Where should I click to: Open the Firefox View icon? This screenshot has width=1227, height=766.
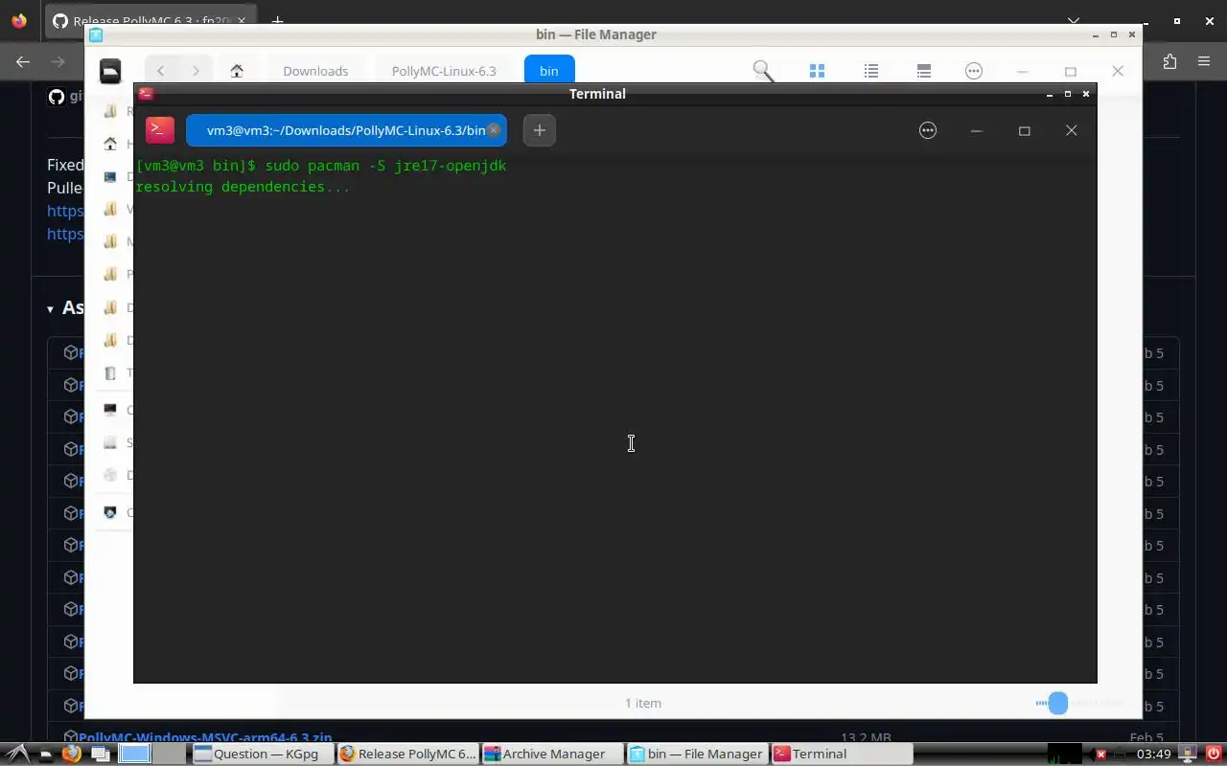pyautogui.click(x=19, y=20)
